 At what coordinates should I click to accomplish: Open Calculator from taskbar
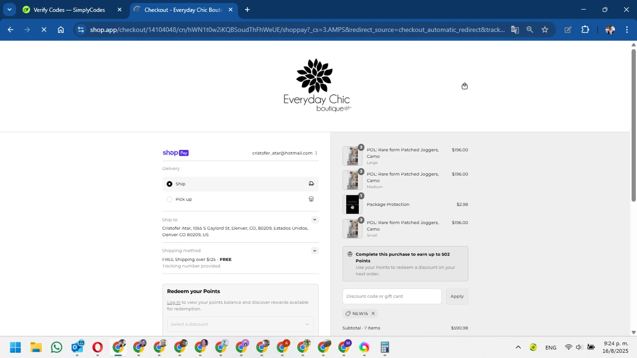coord(385,347)
